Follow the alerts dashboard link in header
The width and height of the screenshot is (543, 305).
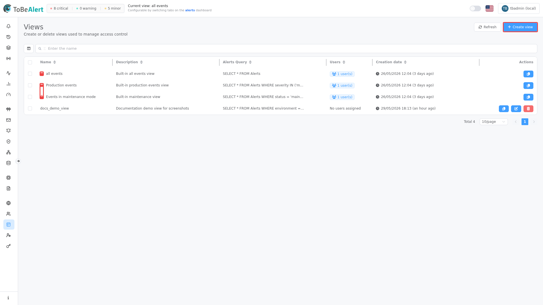pyautogui.click(x=190, y=10)
